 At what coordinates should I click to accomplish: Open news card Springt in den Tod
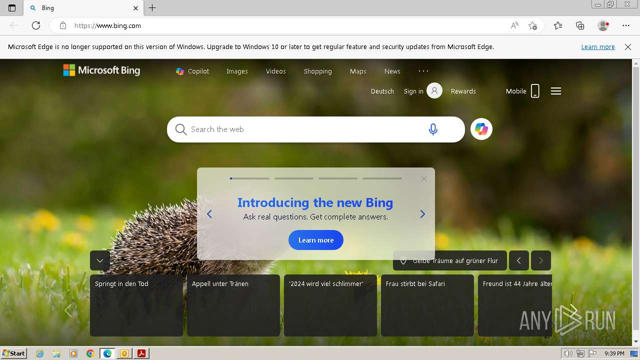(136, 305)
